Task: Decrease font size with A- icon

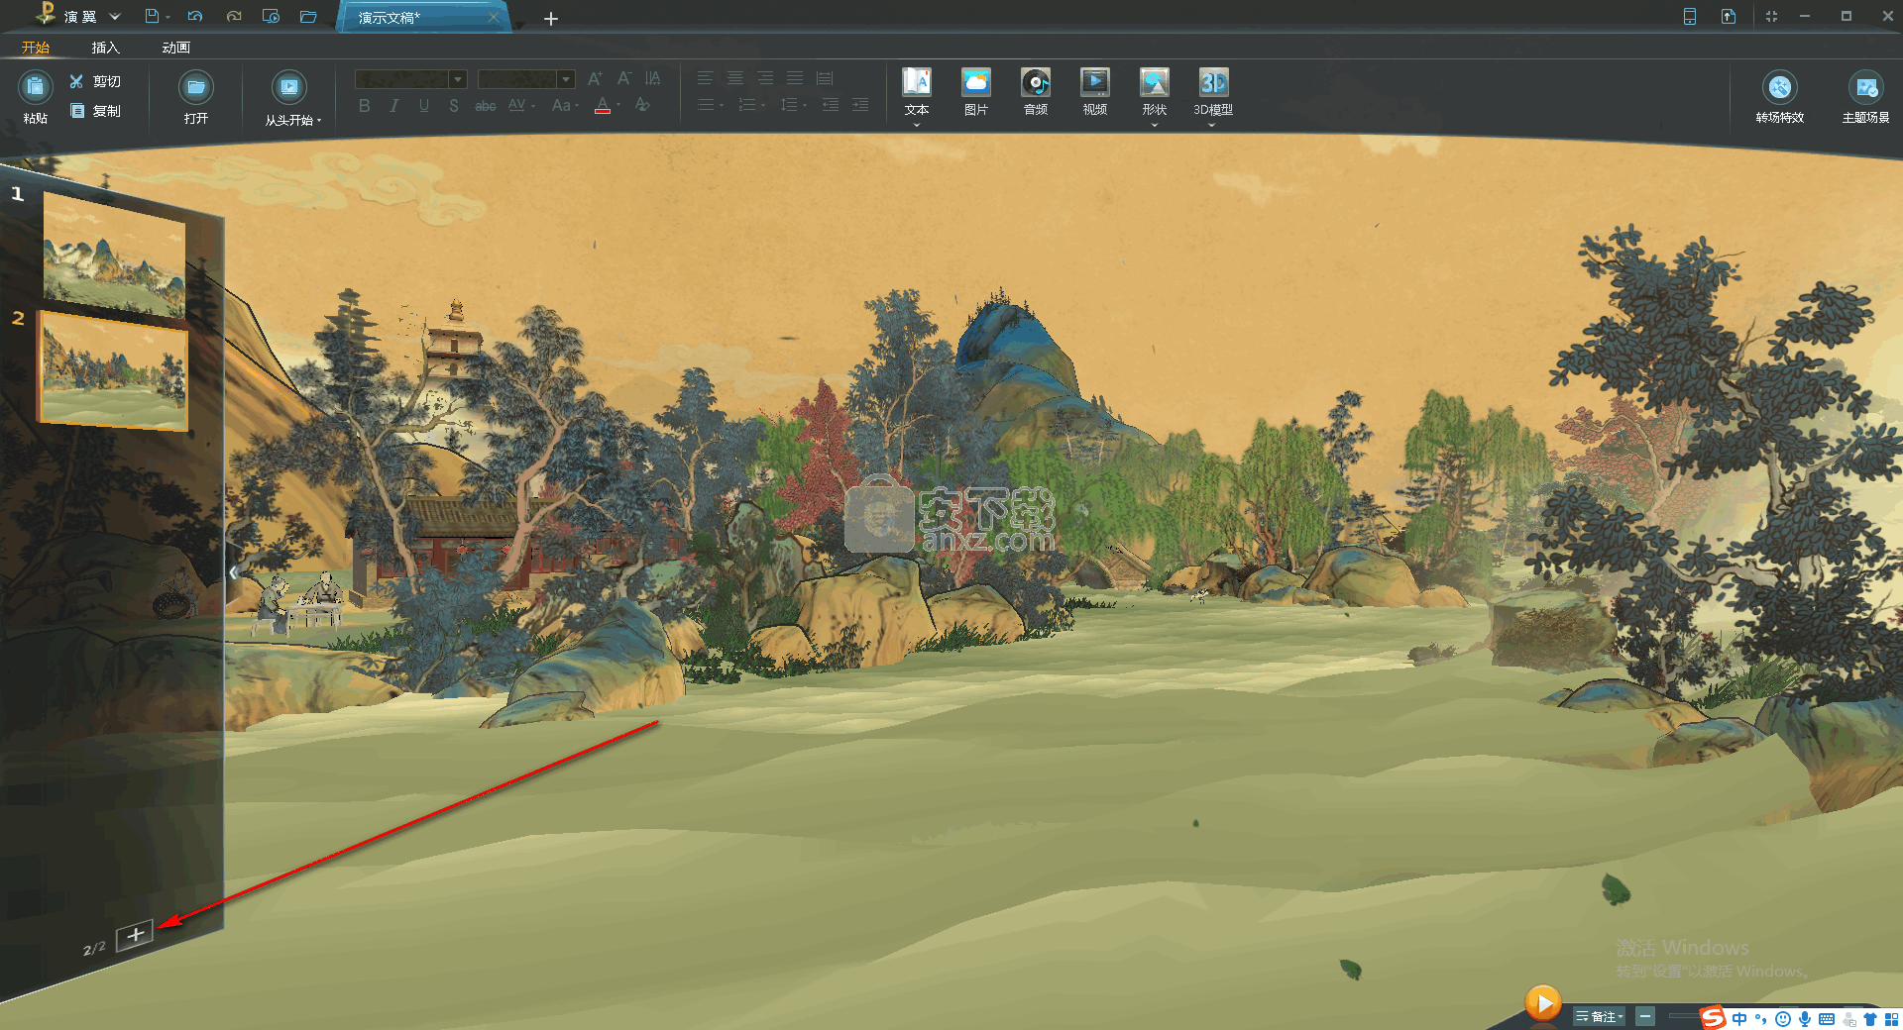Action: (x=624, y=78)
